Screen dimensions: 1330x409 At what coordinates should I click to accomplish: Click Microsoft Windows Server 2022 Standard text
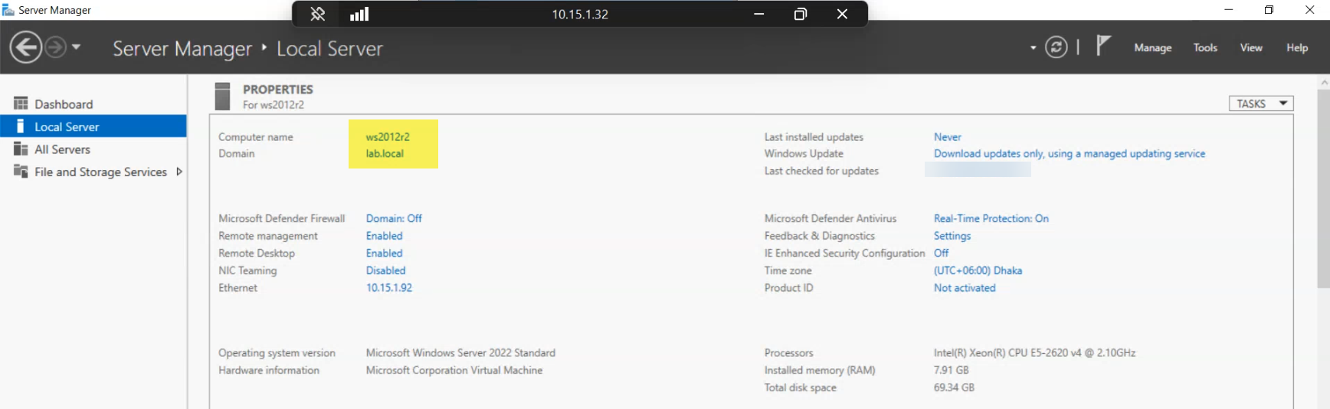460,353
